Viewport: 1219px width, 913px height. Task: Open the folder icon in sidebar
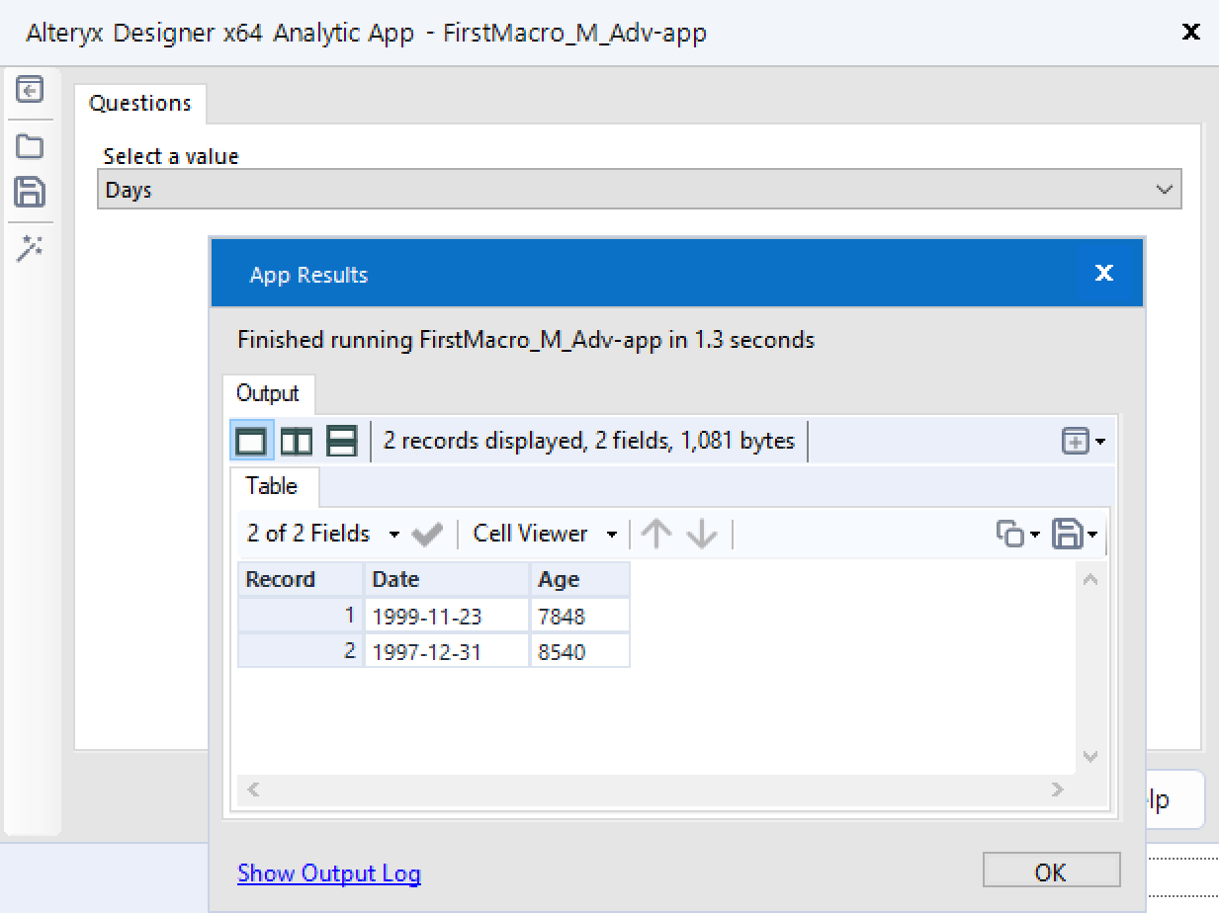tap(30, 147)
